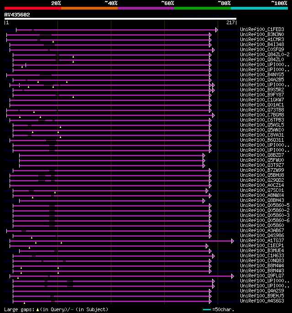Click the yellow gap marker under UniRef100_Q4S986 bar
Image resolution: width=292 pixels, height=313 pixels.
point(31,238)
